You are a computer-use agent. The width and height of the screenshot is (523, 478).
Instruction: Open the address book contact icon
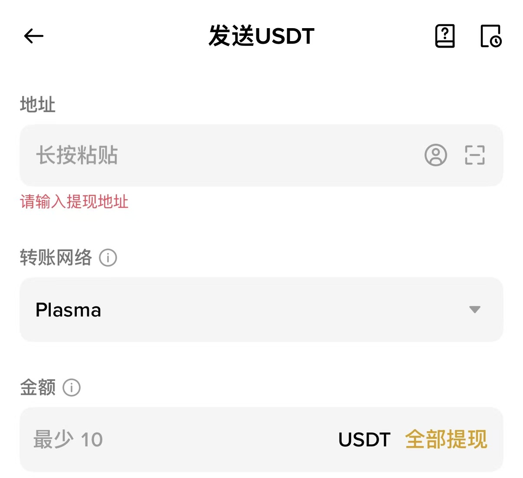[435, 155]
